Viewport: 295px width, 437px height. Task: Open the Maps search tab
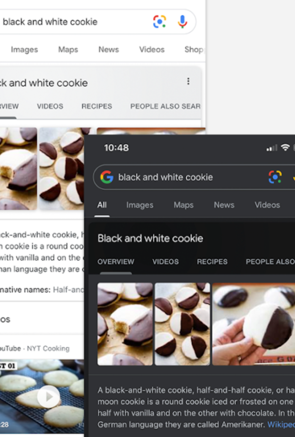tap(183, 205)
